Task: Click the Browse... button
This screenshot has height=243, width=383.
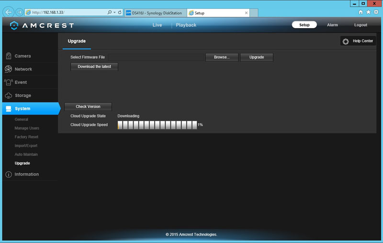Action: [222, 57]
